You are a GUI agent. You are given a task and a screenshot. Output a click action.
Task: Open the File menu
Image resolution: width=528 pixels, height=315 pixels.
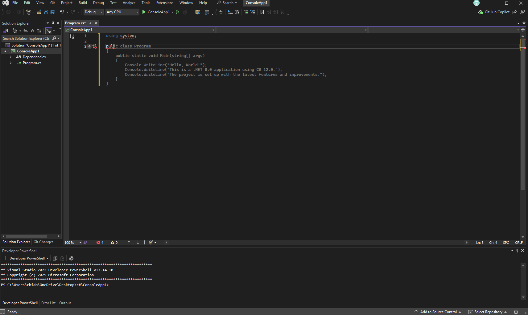[x=15, y=3]
